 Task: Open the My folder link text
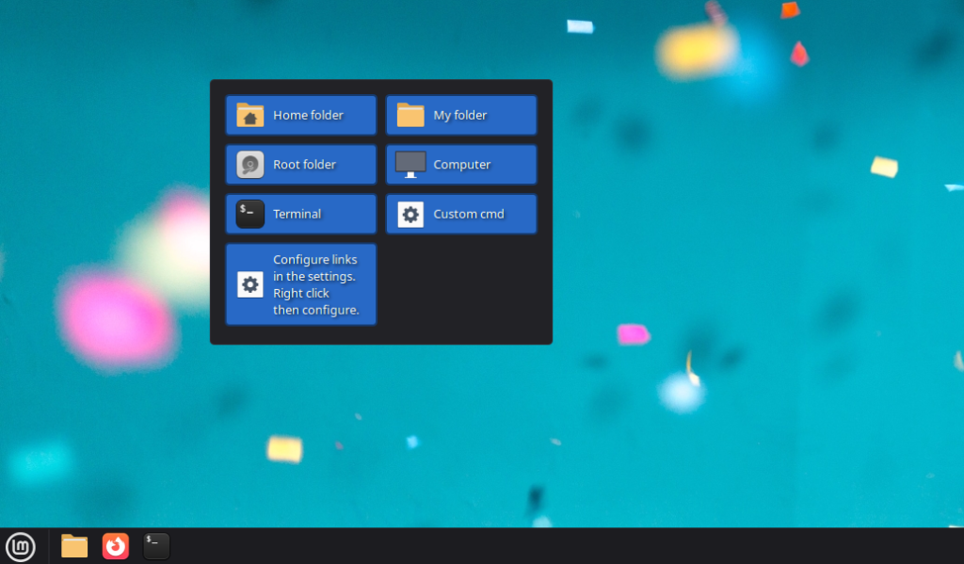pyautogui.click(x=460, y=115)
